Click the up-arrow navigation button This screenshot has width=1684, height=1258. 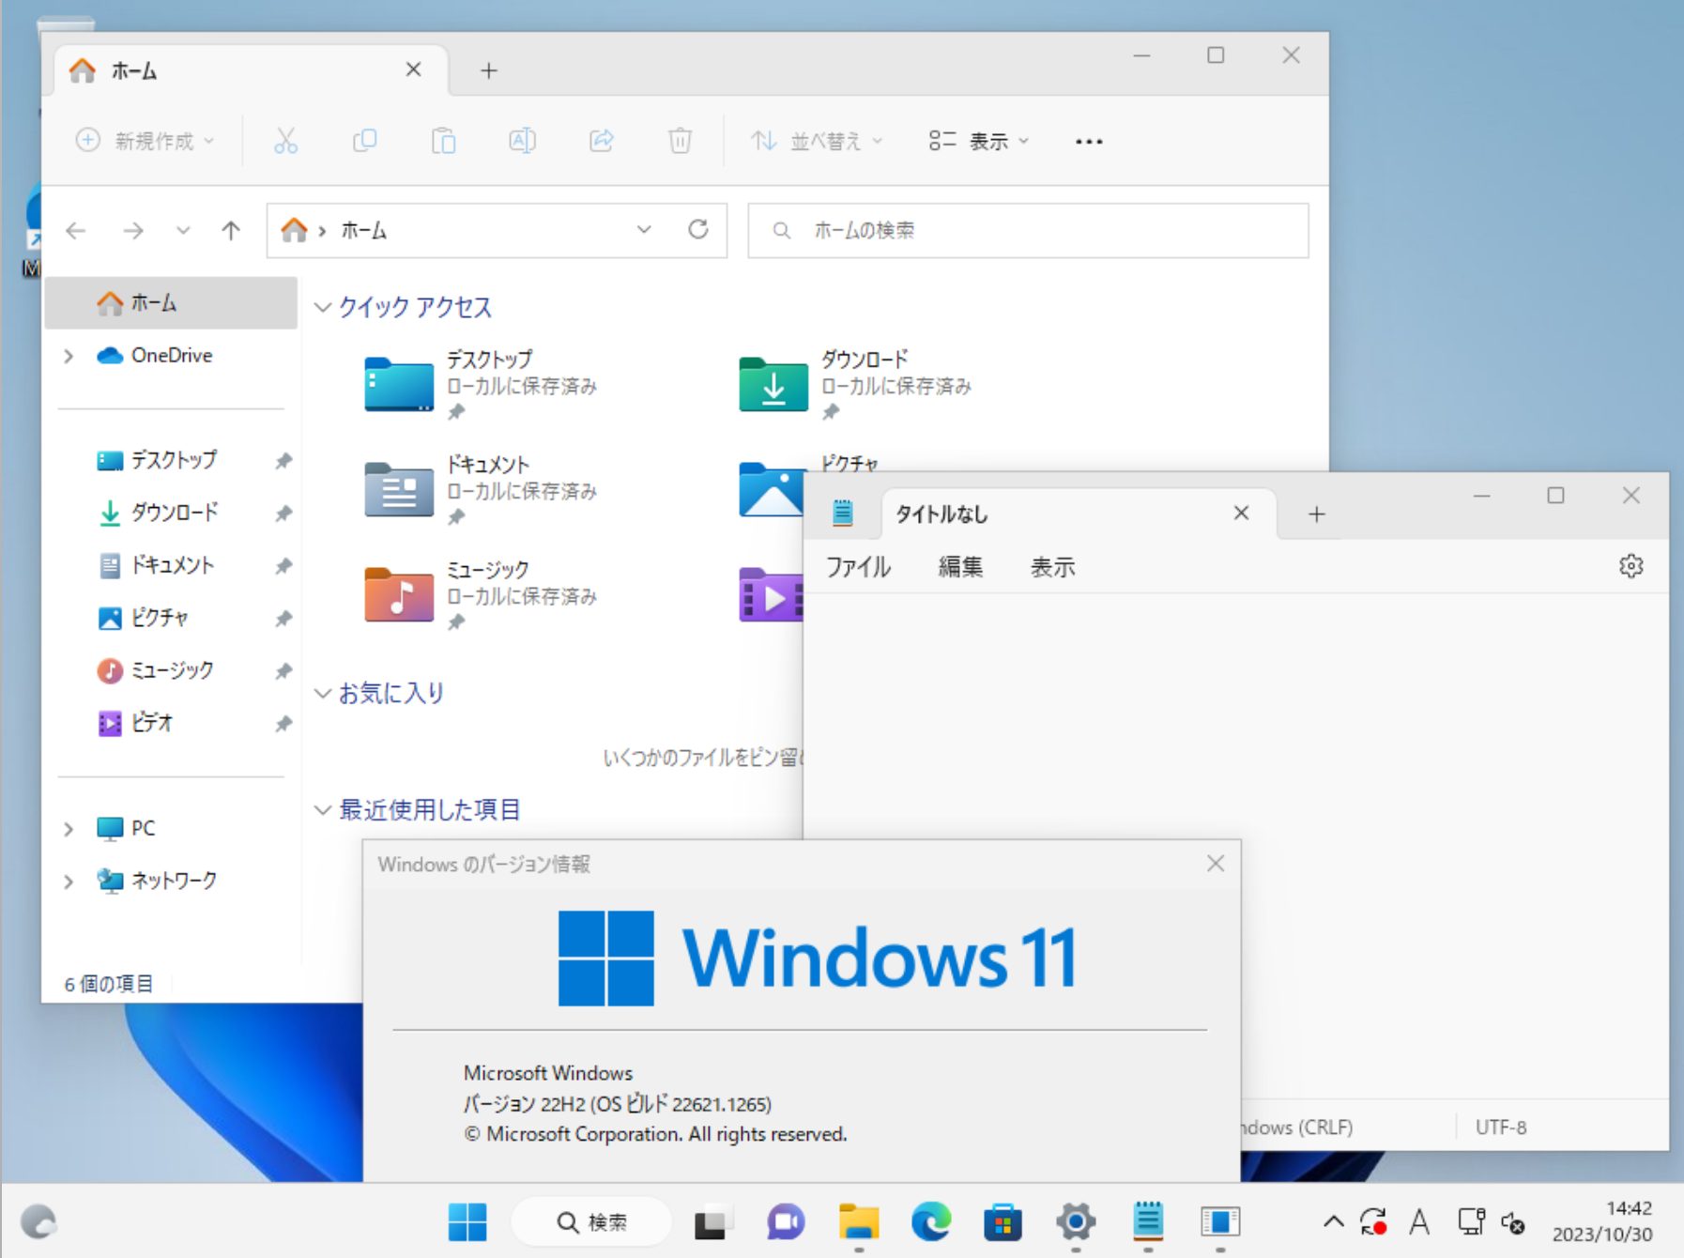(231, 230)
